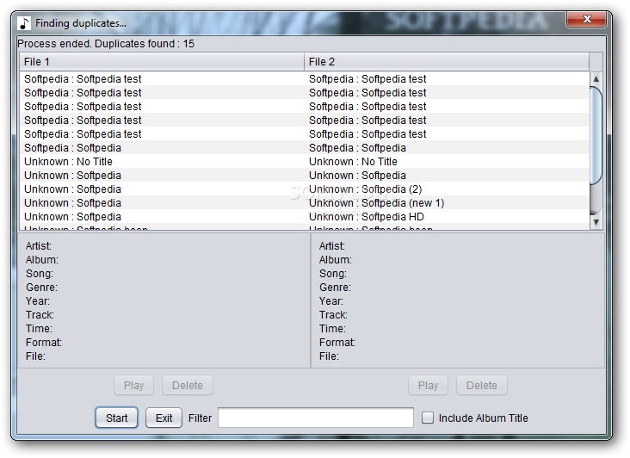This screenshot has width=630, height=458.
Task: Select the Unknown : No Title row
Action: tap(305, 162)
